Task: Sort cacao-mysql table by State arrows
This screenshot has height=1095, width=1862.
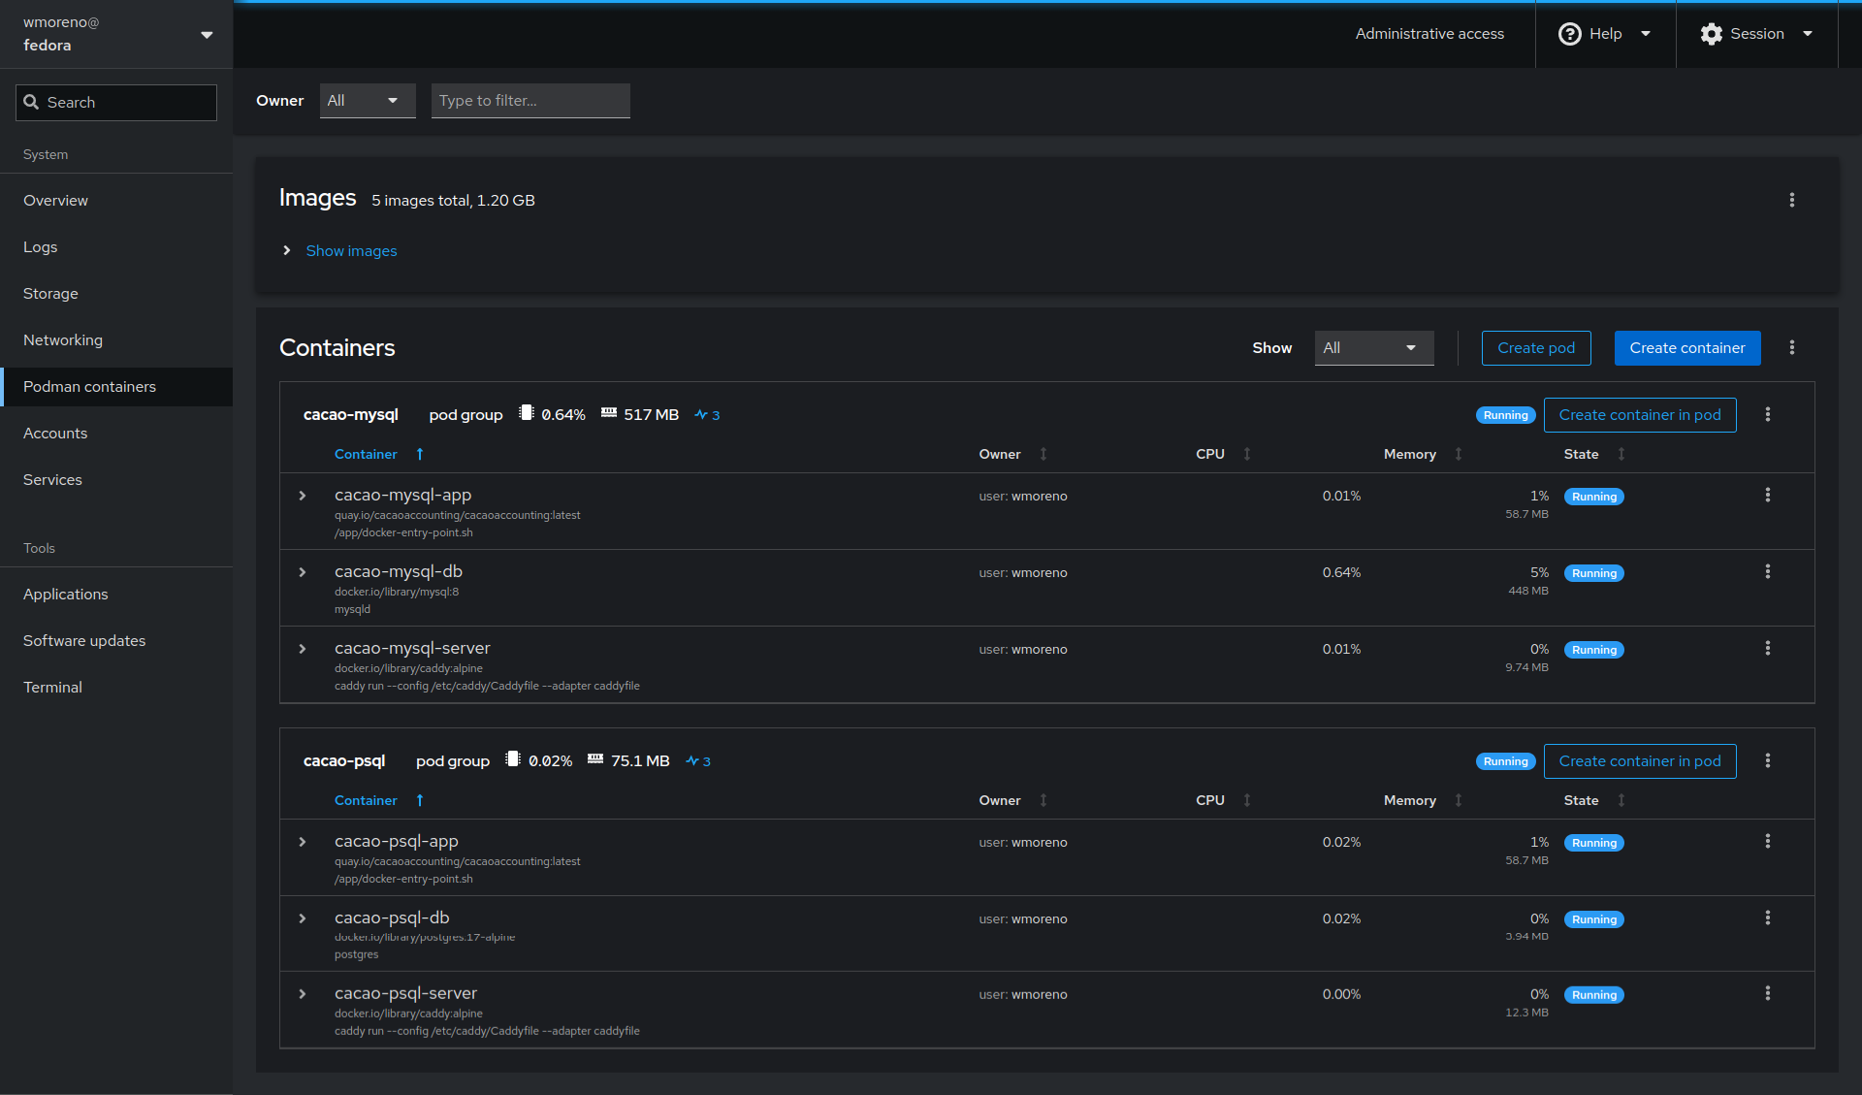Action: coord(1621,454)
